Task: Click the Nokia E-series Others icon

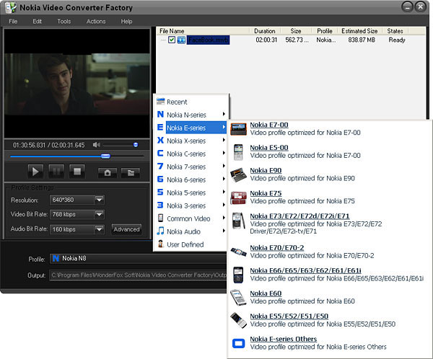Action: (x=237, y=342)
